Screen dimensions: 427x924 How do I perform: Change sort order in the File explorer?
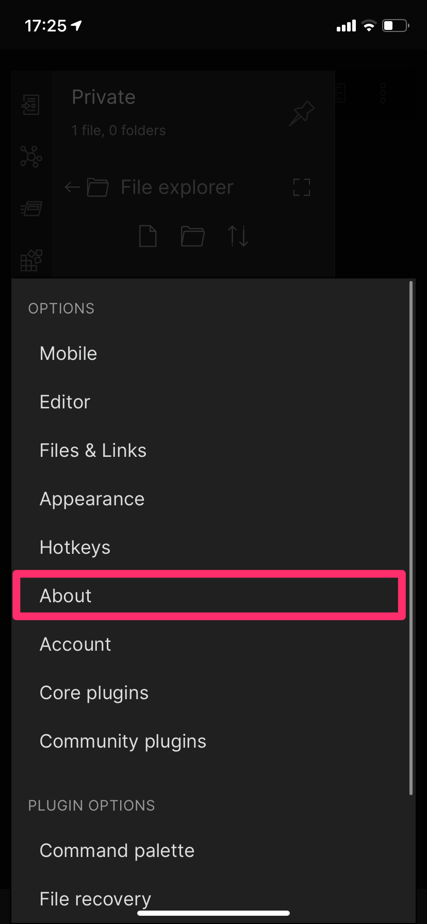click(237, 236)
